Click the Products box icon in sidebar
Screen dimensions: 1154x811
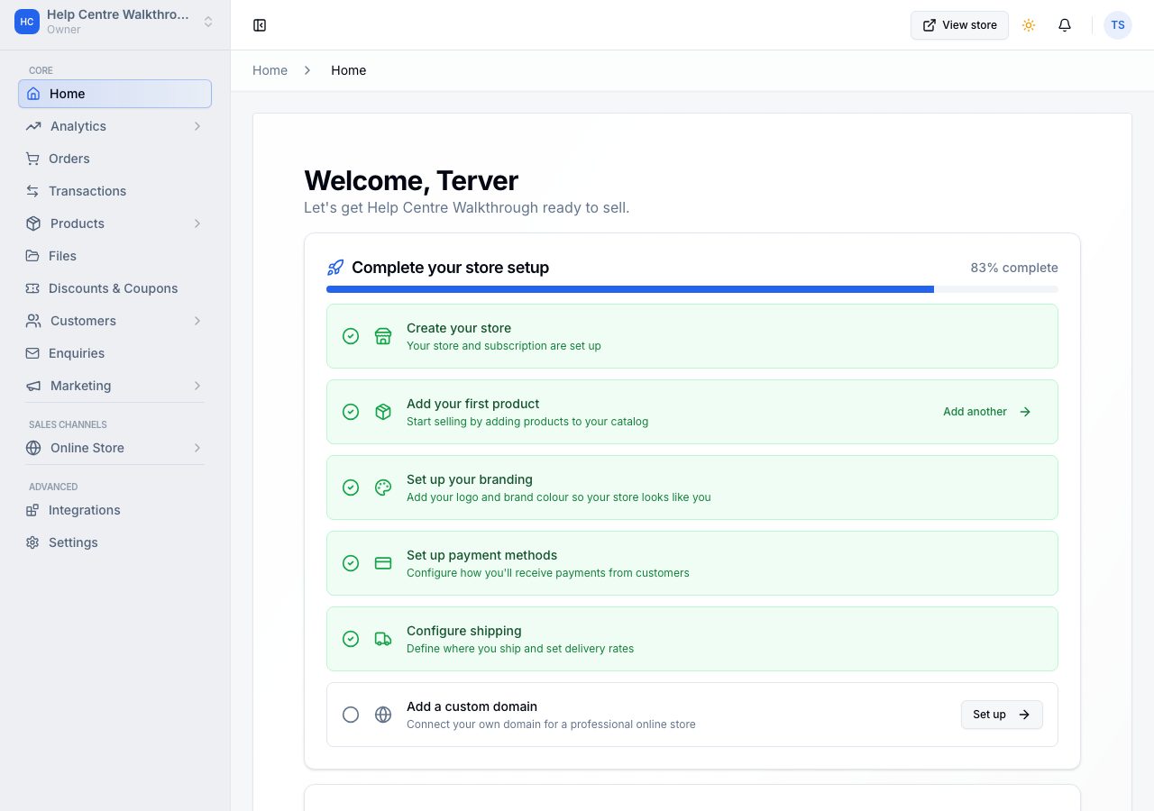(33, 223)
